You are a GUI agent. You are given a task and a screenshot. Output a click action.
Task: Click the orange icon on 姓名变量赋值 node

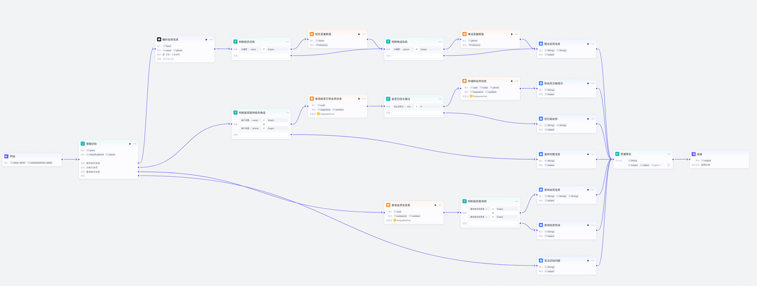coord(312,34)
